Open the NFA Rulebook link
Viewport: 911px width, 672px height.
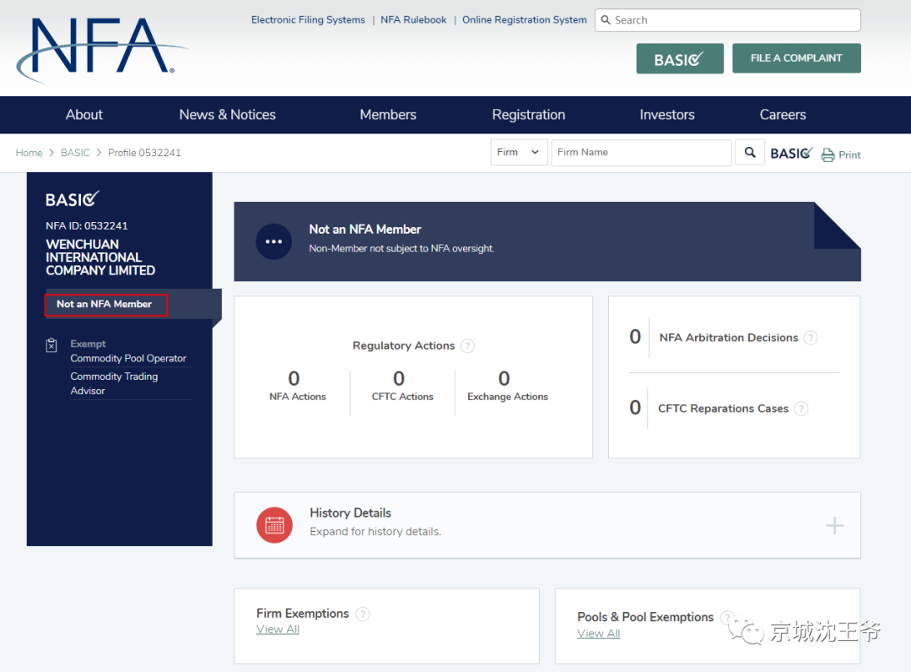(x=413, y=19)
